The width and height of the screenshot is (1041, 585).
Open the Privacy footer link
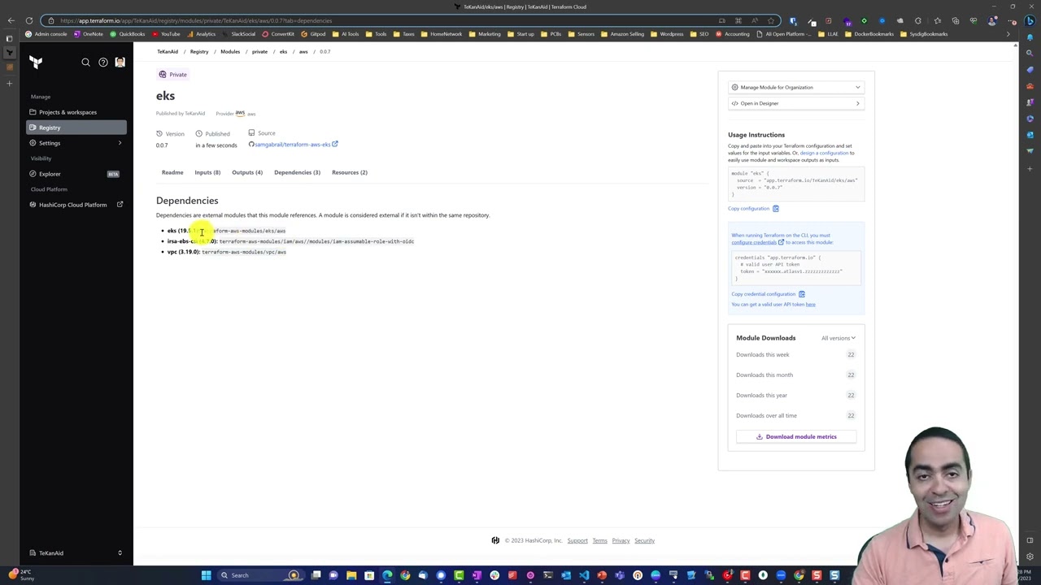(621, 541)
